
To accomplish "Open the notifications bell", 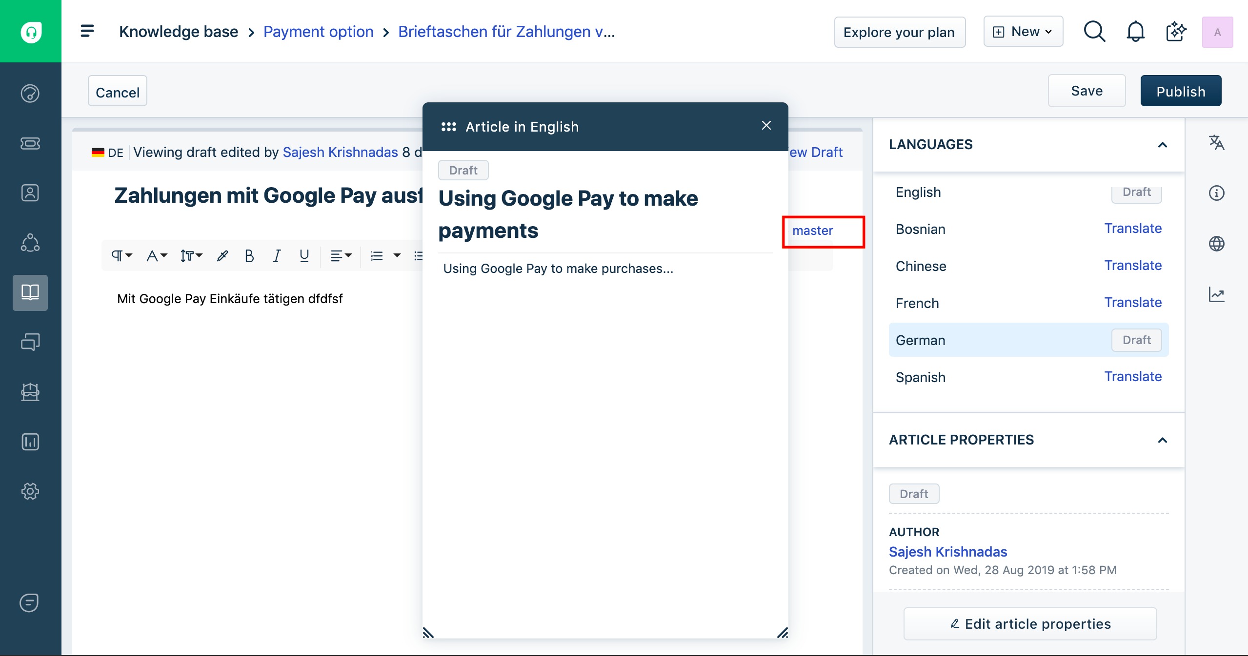I will tap(1135, 32).
